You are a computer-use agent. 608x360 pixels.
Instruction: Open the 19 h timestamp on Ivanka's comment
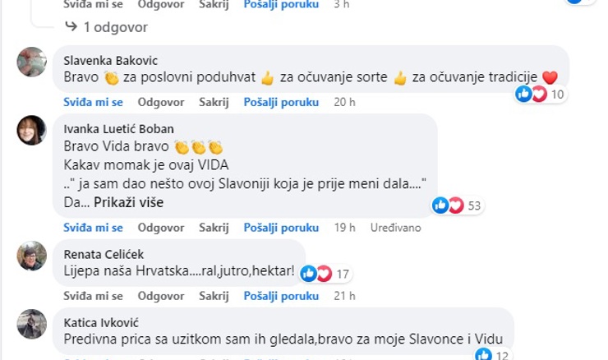pyautogui.click(x=345, y=228)
